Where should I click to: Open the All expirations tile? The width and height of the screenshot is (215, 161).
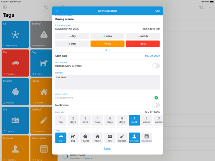[15, 34]
